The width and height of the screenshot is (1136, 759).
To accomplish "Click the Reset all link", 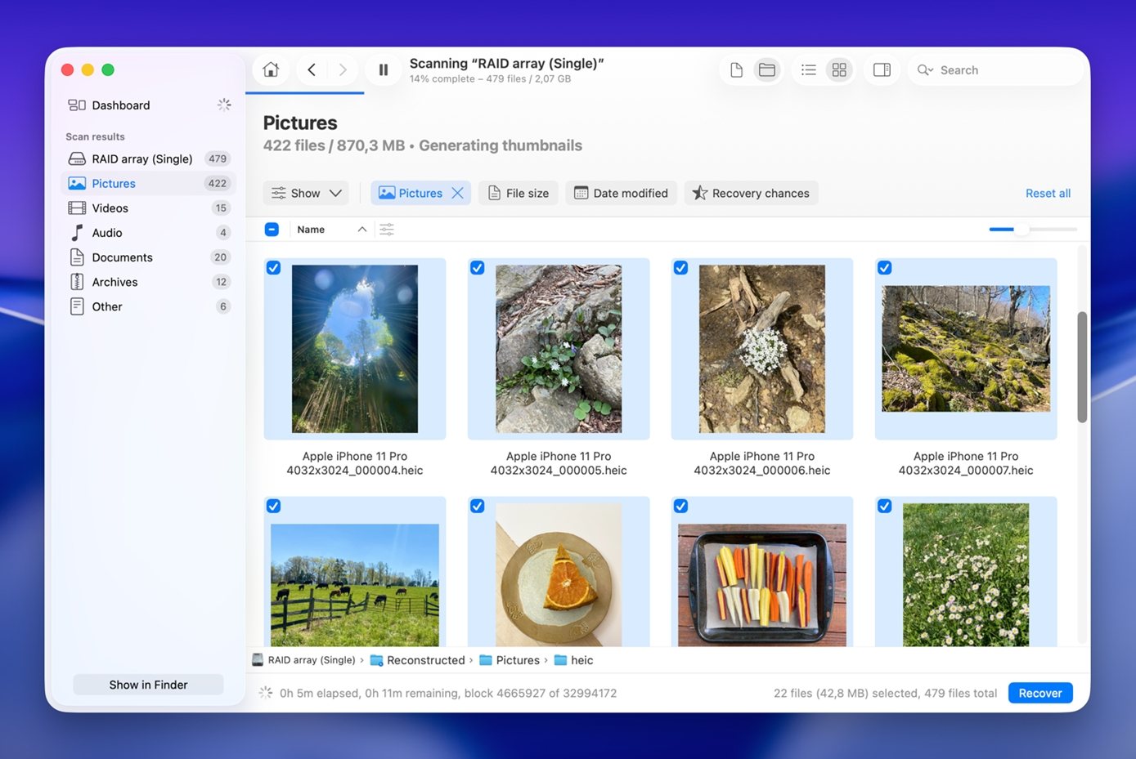I will click(1048, 194).
